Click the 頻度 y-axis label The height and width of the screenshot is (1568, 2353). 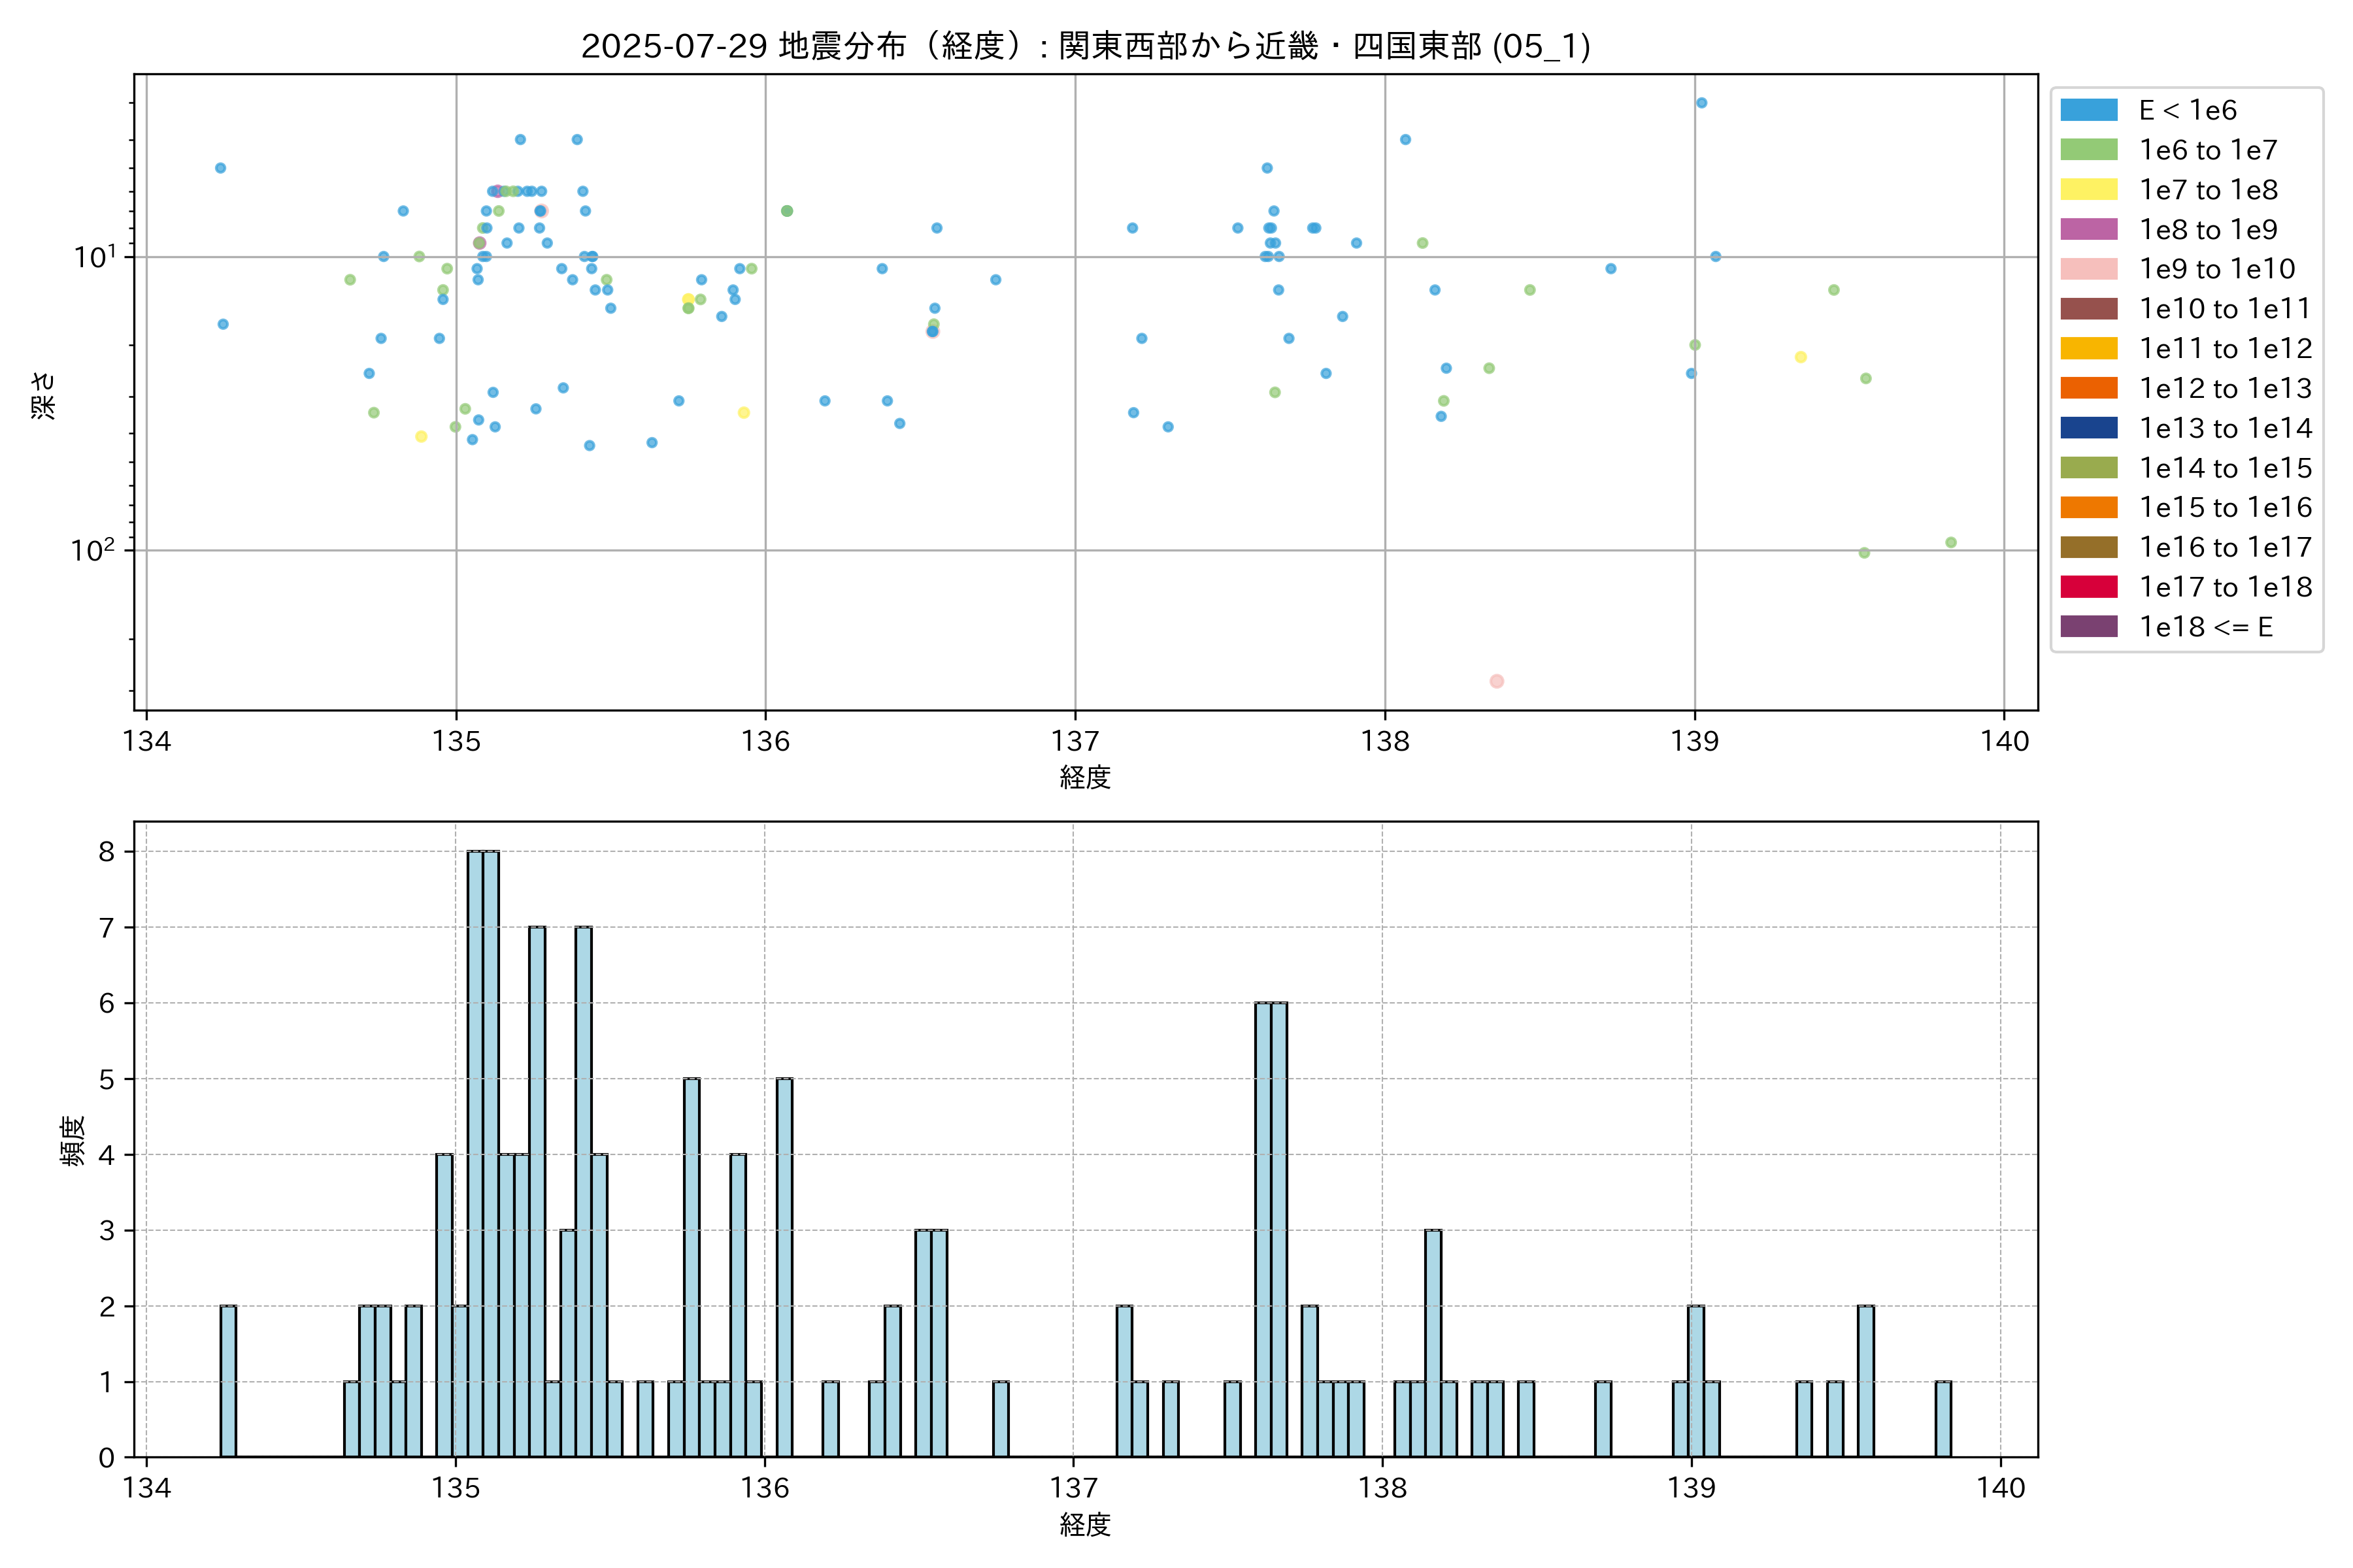click(x=73, y=1141)
